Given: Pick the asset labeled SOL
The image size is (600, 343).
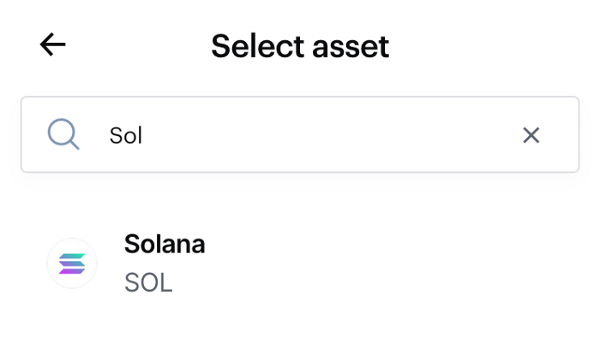Looking at the screenshot, I should (148, 282).
